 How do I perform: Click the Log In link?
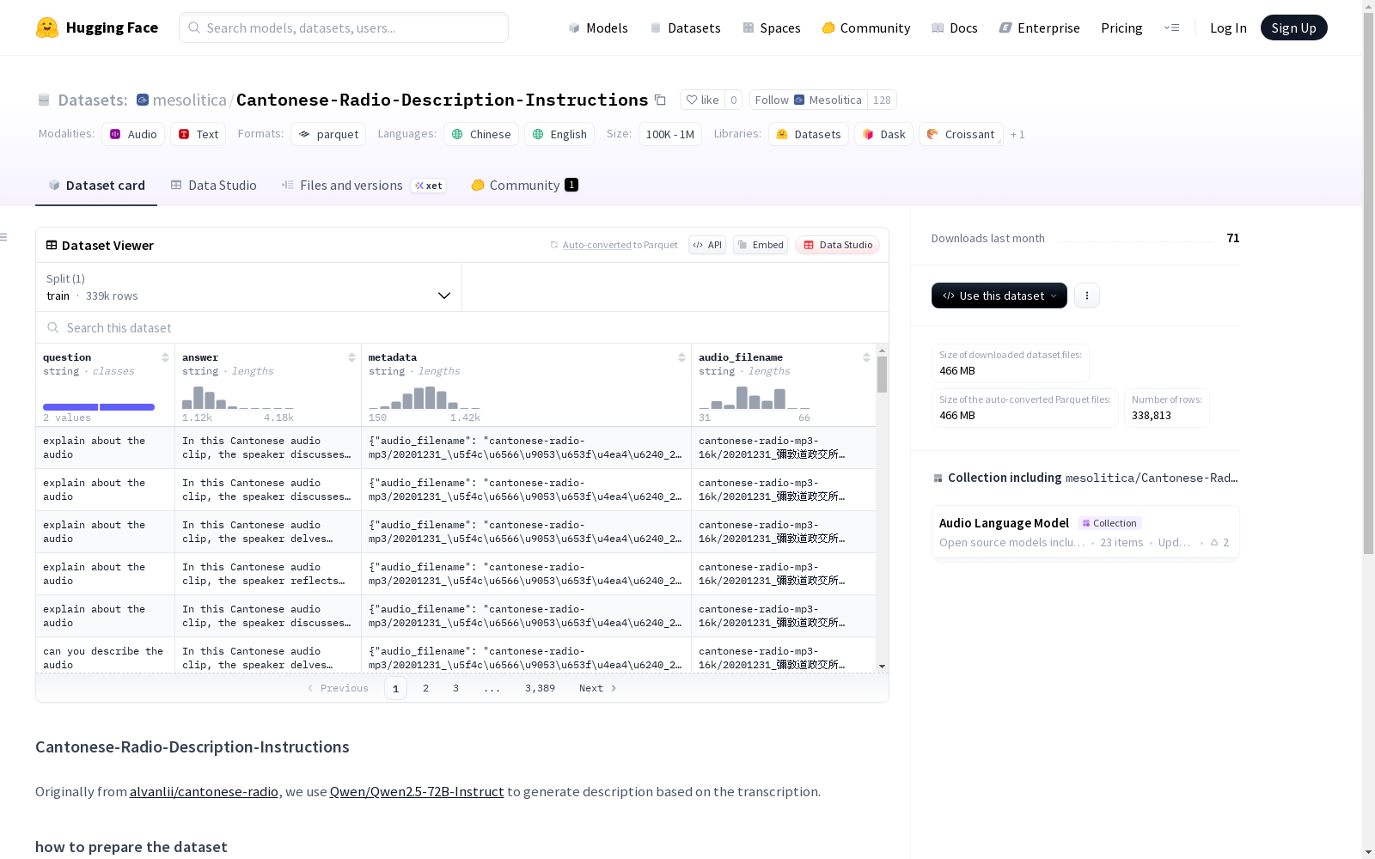[x=1228, y=27]
